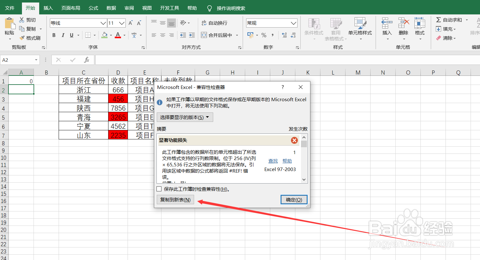Open 选择要显示的版本 dropdown in dialog
480x260 pixels.
(x=185, y=117)
